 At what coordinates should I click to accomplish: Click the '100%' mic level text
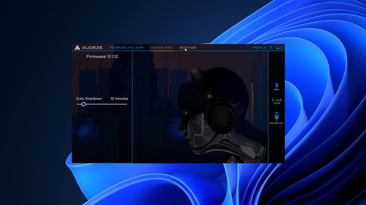coord(276,103)
